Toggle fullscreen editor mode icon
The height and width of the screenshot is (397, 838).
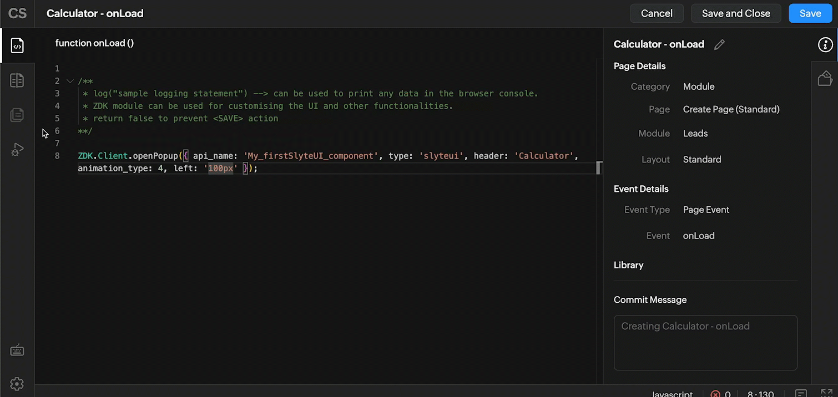[x=826, y=394]
